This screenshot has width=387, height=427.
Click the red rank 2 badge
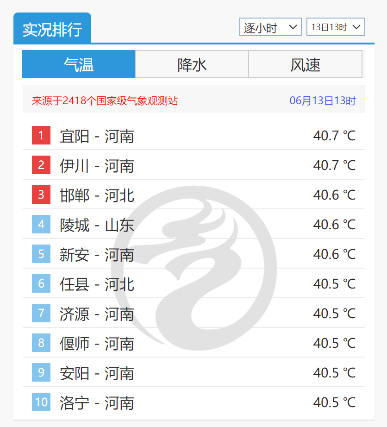pos(41,165)
